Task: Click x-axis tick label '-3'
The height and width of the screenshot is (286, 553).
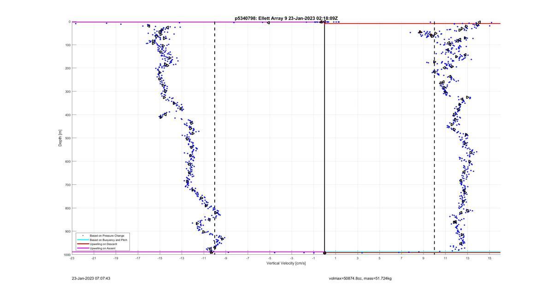Action: click(292, 258)
